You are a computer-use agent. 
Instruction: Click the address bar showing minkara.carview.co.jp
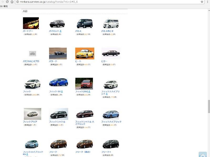109,2
